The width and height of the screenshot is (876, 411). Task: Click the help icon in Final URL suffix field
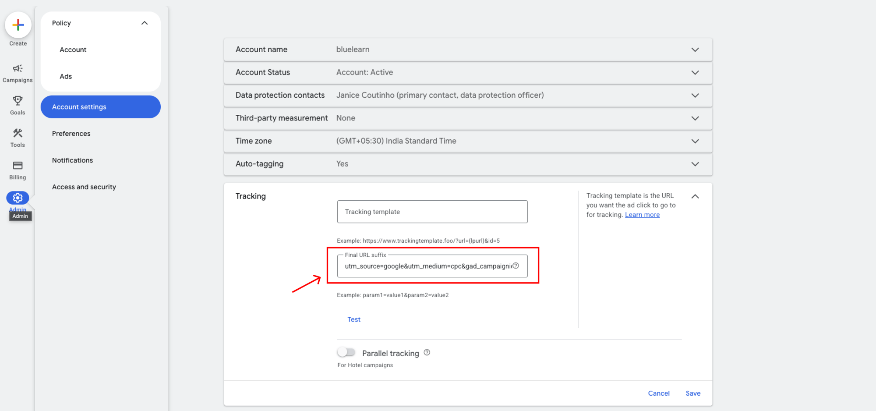[516, 266]
